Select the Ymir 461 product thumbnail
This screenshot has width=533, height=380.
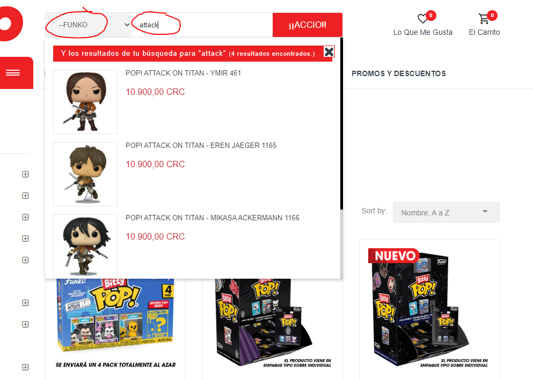tap(85, 102)
